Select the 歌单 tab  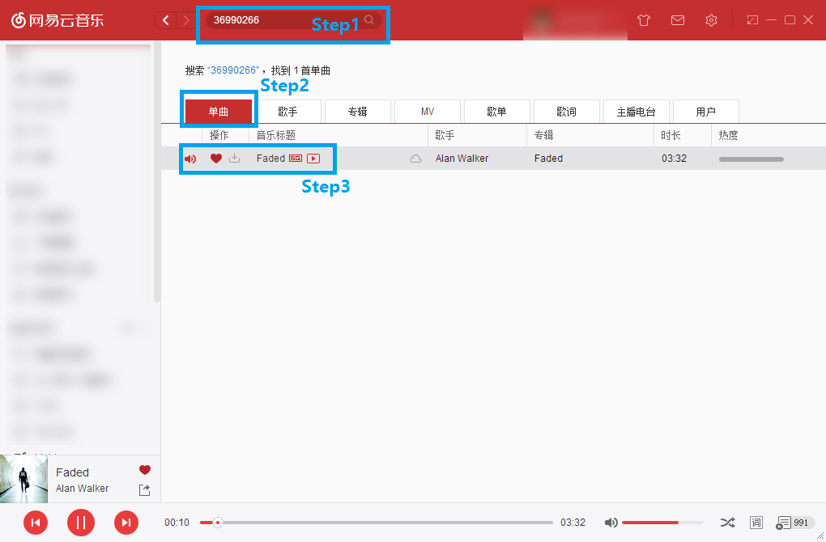click(496, 112)
